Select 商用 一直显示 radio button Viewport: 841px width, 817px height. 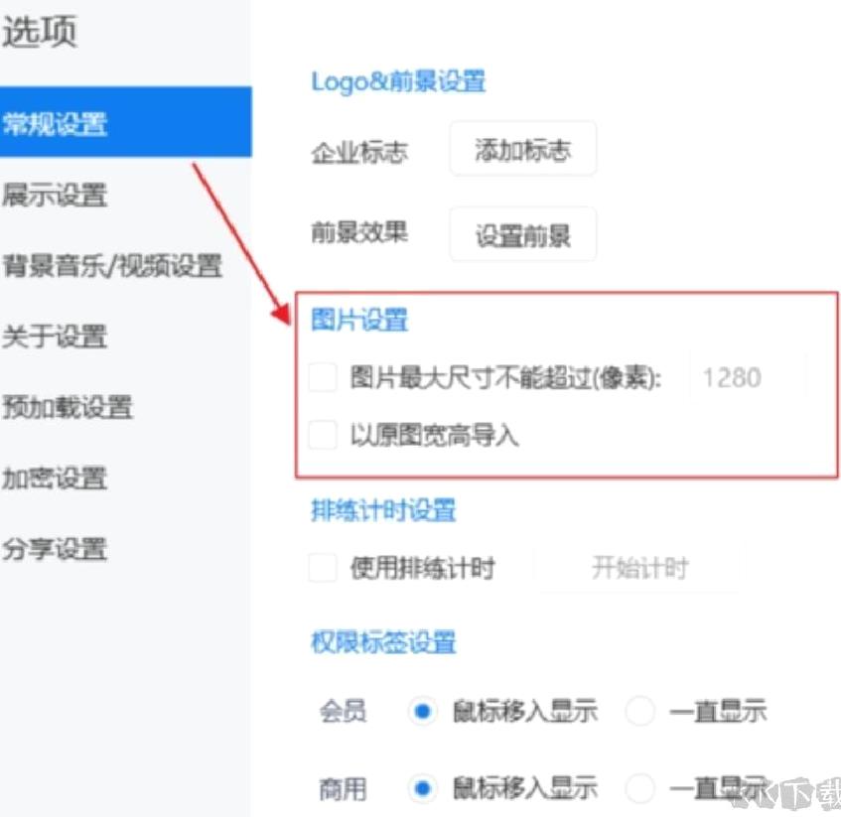point(639,788)
